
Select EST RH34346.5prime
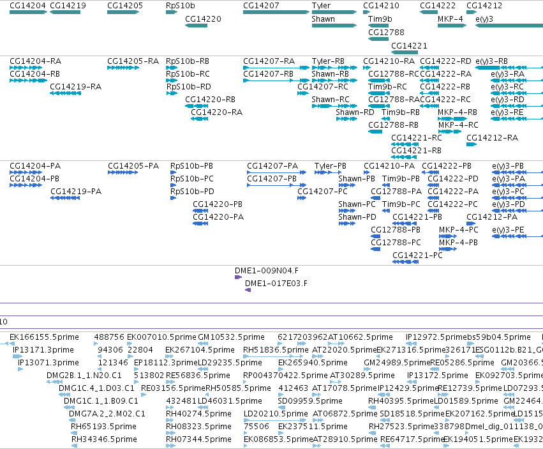(x=104, y=439)
